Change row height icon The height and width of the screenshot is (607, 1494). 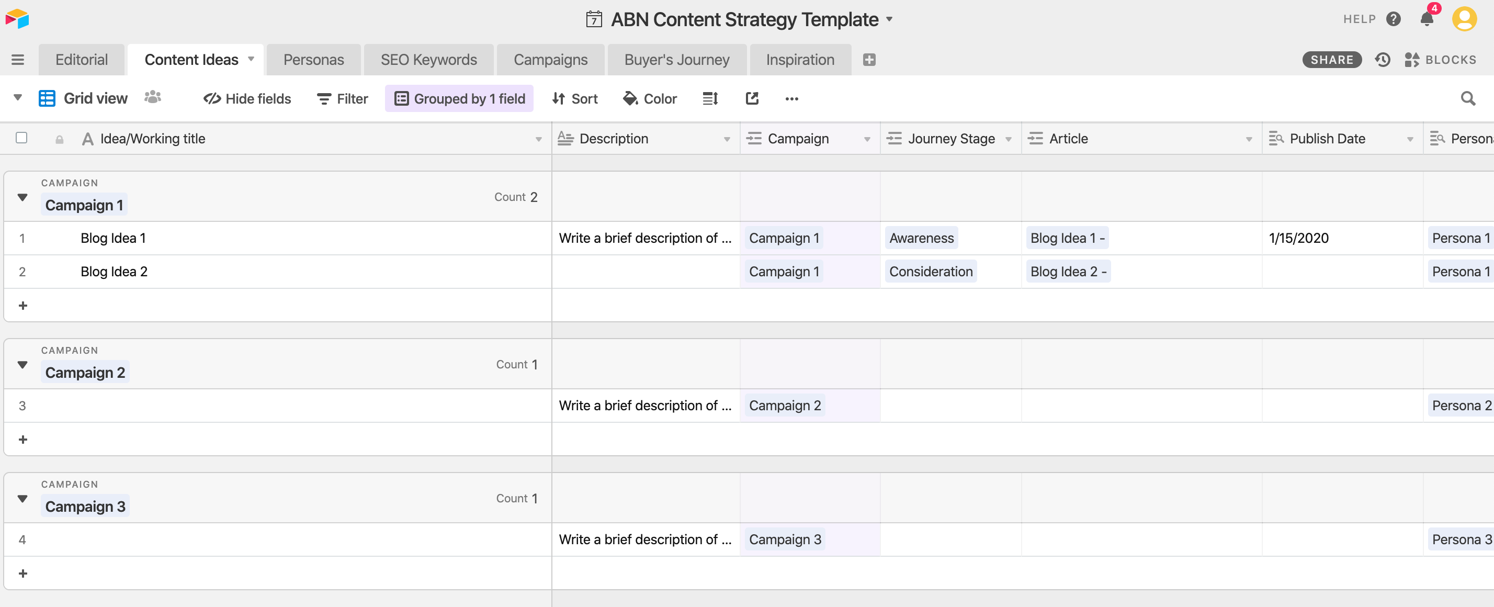[710, 99]
